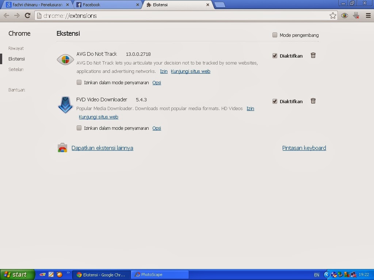Open the pencil quick launch icon

(51, 275)
